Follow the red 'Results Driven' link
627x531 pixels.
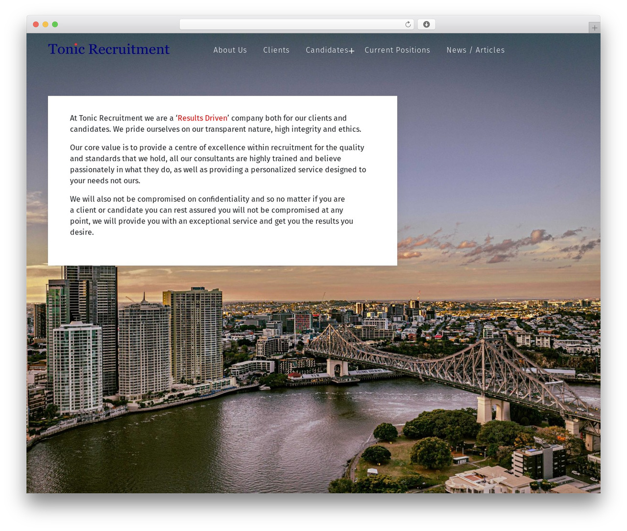[x=202, y=118]
